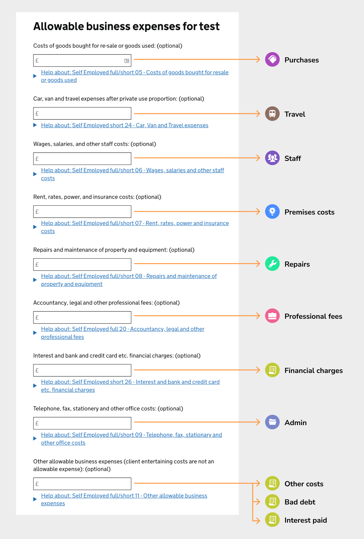
Task: Open help link about Accountancy, legal fees
Action: (123, 333)
